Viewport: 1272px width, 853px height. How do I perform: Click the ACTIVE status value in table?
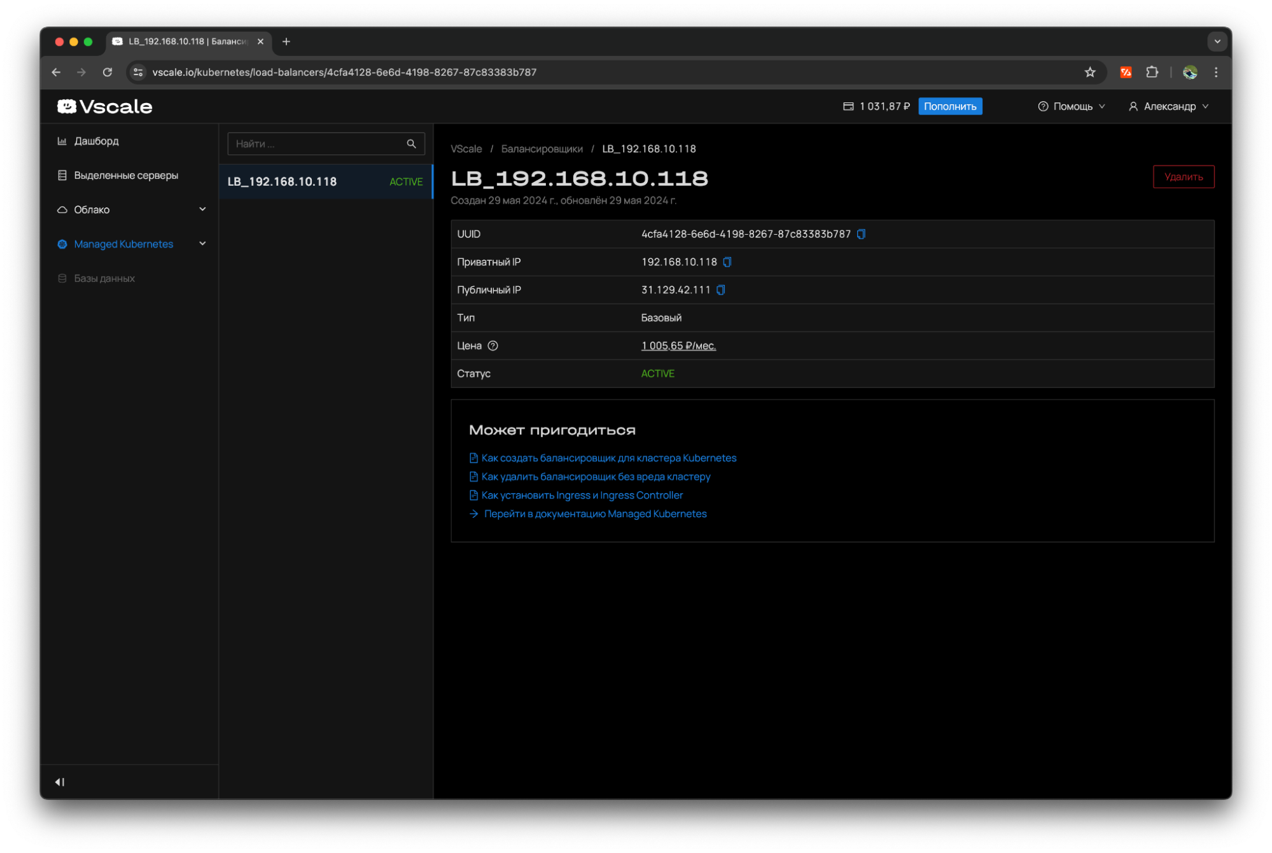pyautogui.click(x=657, y=374)
